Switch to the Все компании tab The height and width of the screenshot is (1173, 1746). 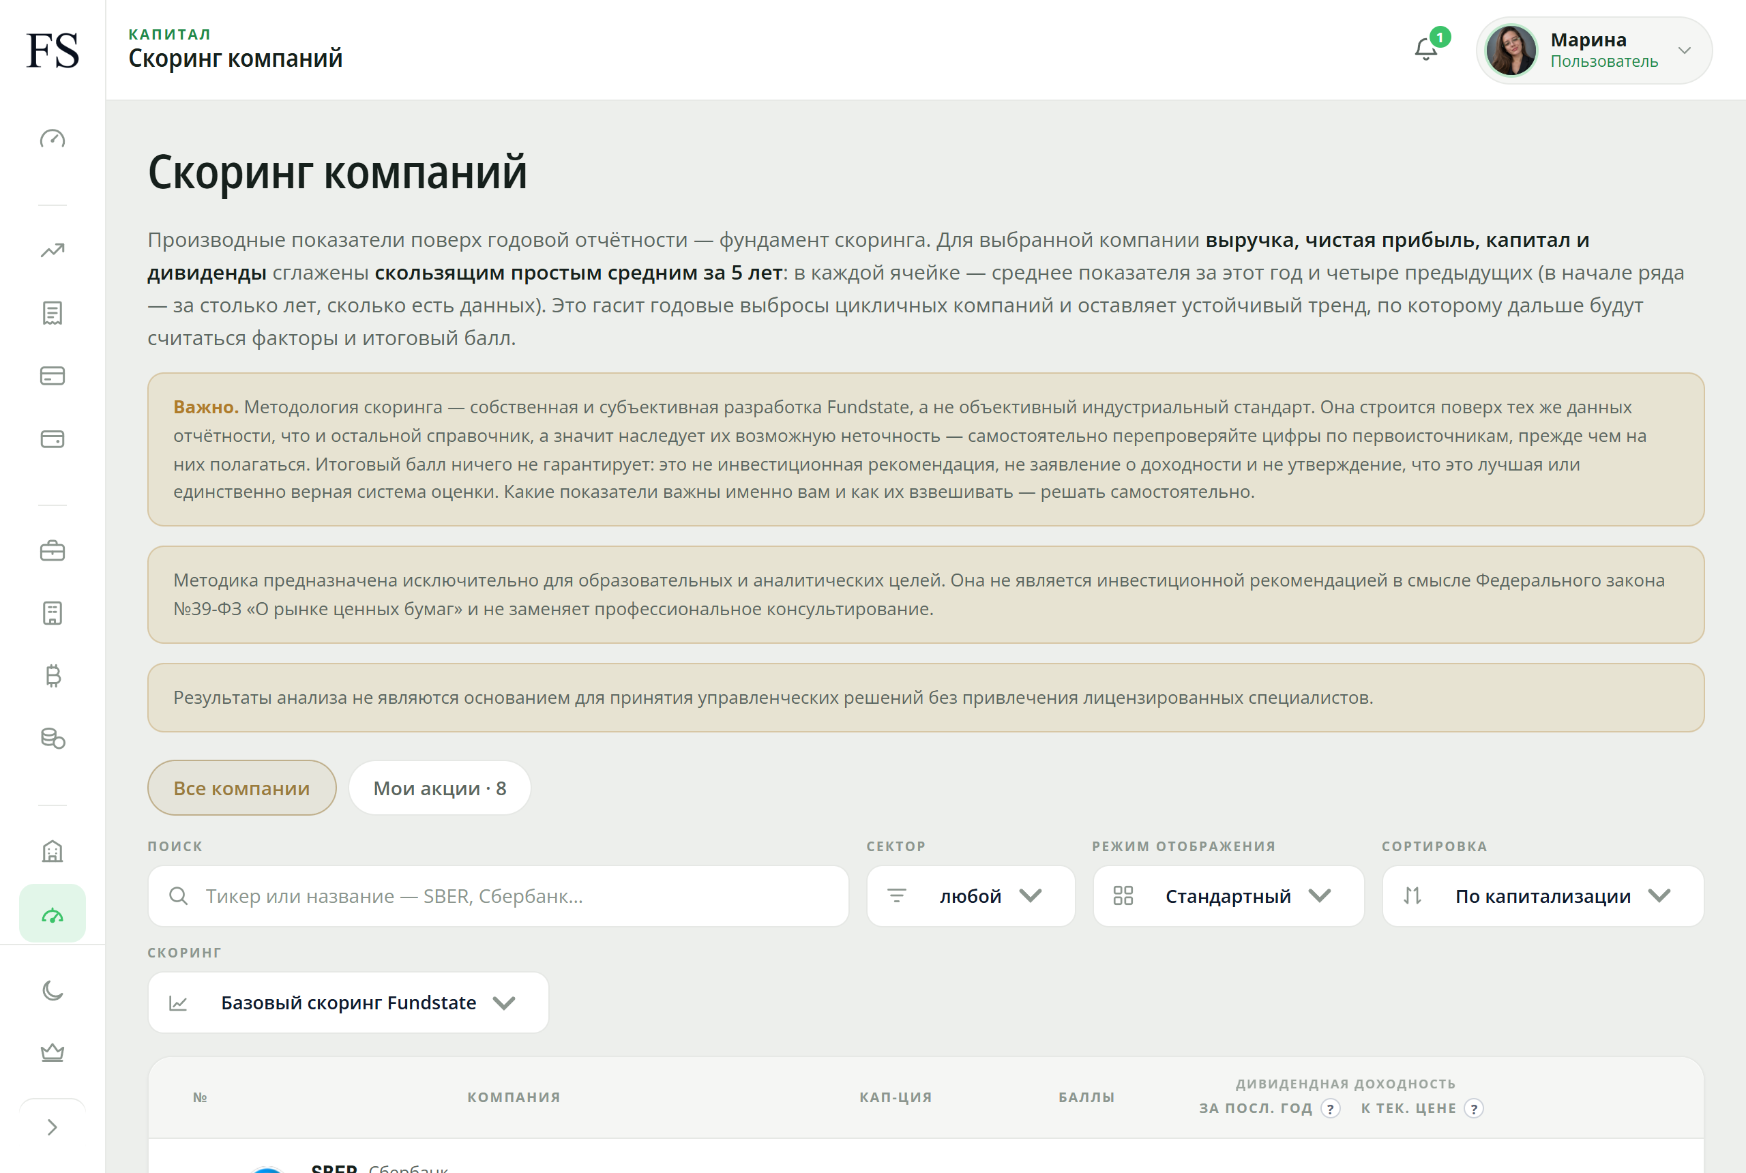(241, 788)
